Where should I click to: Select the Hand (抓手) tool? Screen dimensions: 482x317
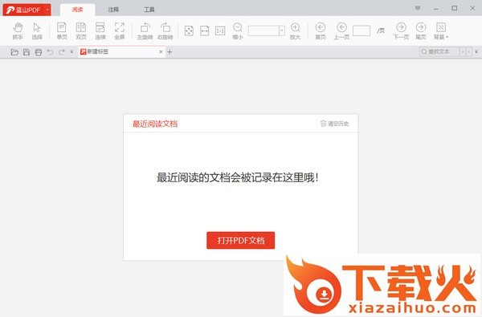(x=18, y=30)
